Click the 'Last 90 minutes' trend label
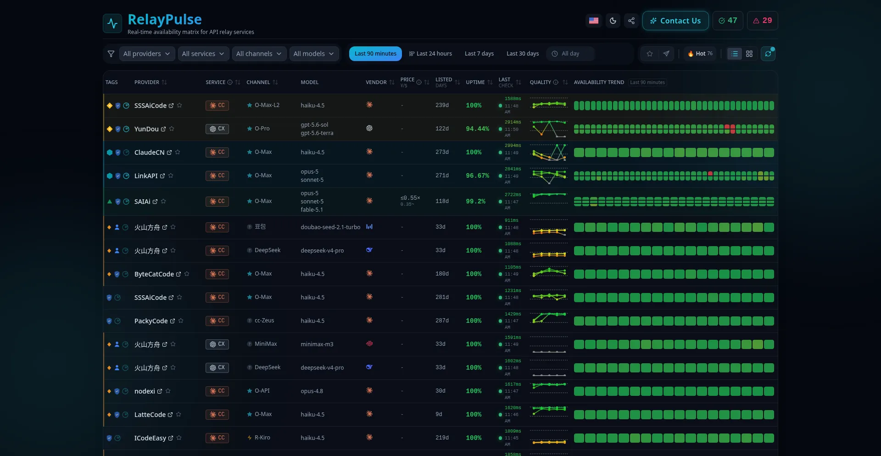The image size is (881, 456). pos(647,82)
